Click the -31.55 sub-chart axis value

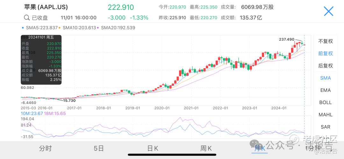coord(27,137)
